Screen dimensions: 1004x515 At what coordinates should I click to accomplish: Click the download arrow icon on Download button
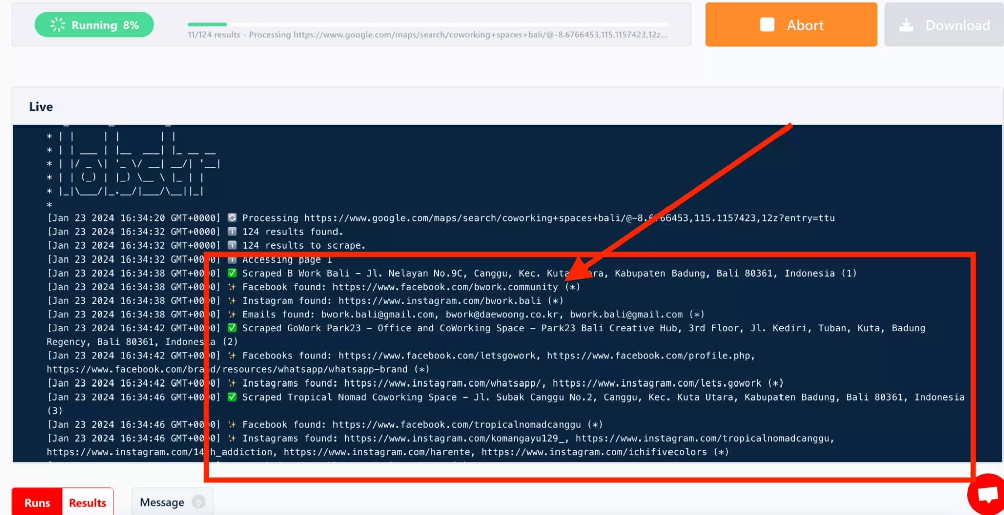[x=907, y=25]
